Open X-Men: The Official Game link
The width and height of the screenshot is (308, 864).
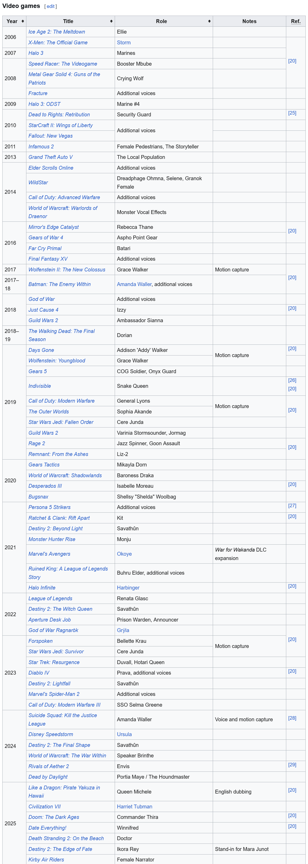pos(58,43)
